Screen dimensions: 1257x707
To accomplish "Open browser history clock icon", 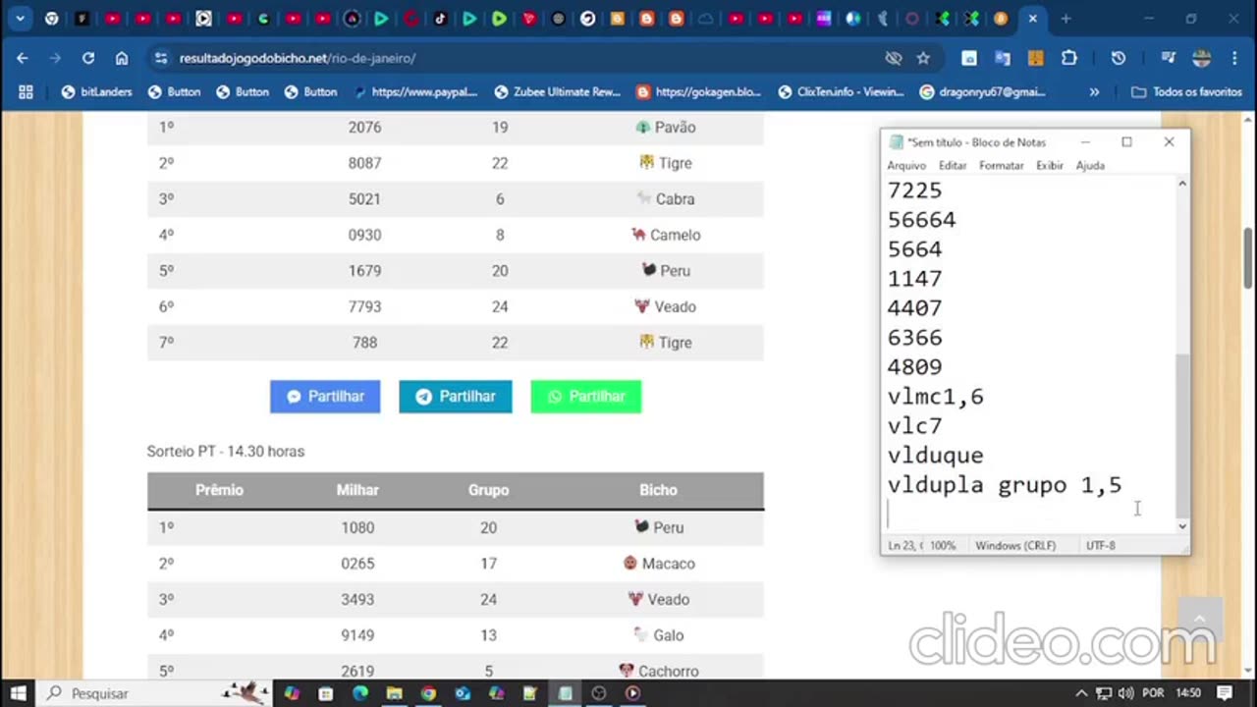I will [x=1118, y=58].
